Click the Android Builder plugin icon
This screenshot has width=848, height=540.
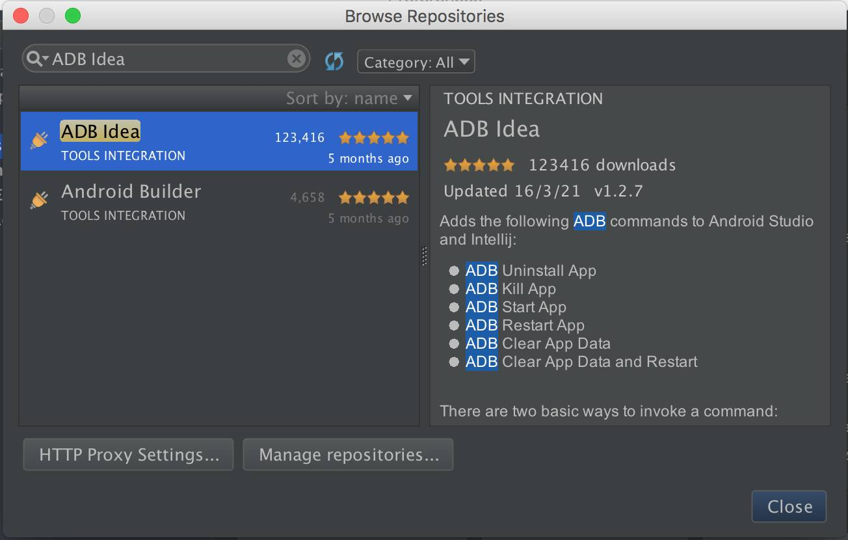pos(40,200)
